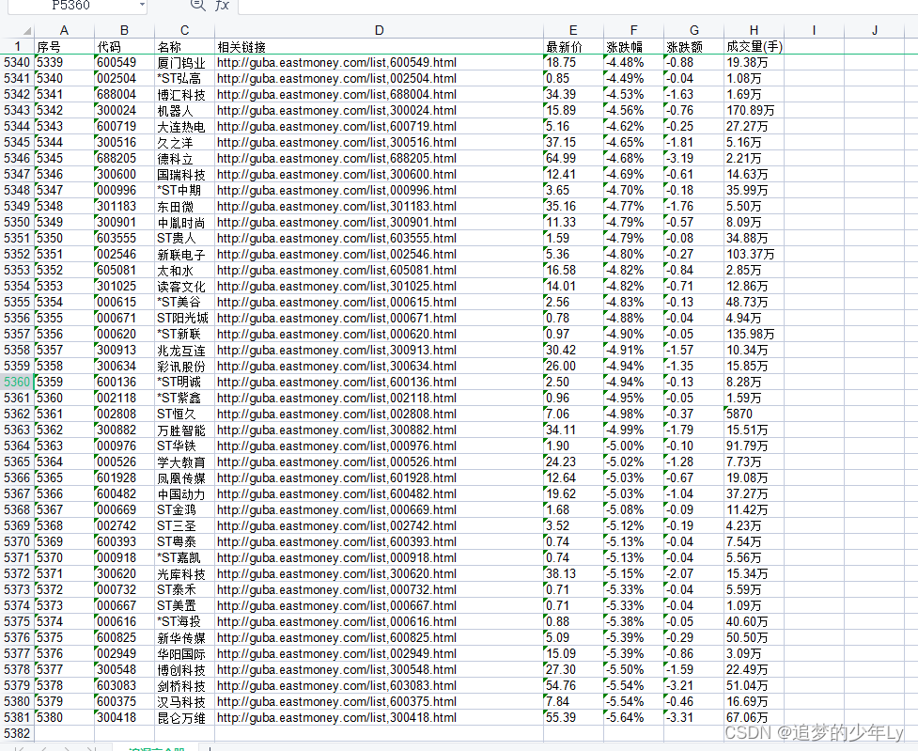The height and width of the screenshot is (751, 918).
Task: Select row header 5382
Action: [x=17, y=733]
